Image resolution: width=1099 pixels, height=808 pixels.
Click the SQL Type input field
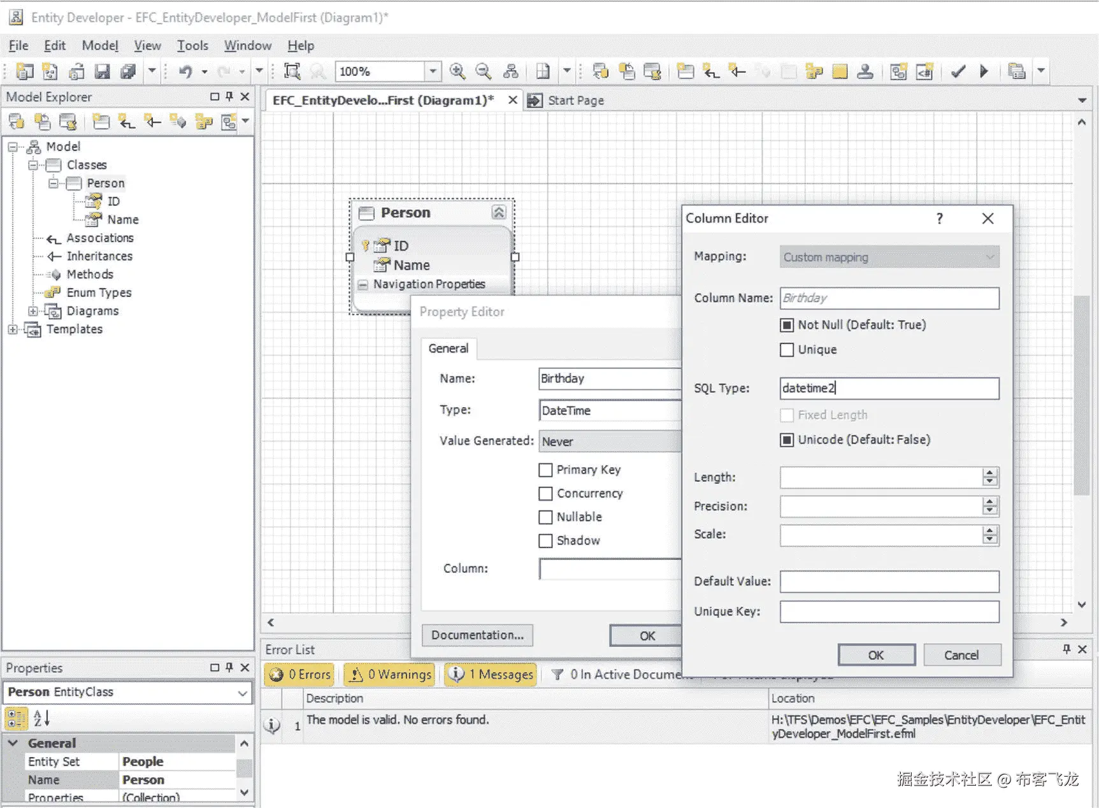[x=889, y=389]
